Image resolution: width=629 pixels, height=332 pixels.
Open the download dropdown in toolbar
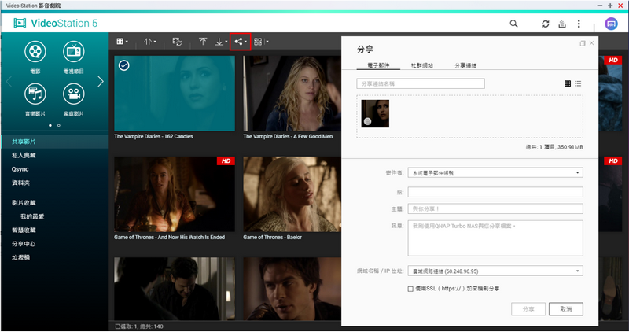[221, 42]
